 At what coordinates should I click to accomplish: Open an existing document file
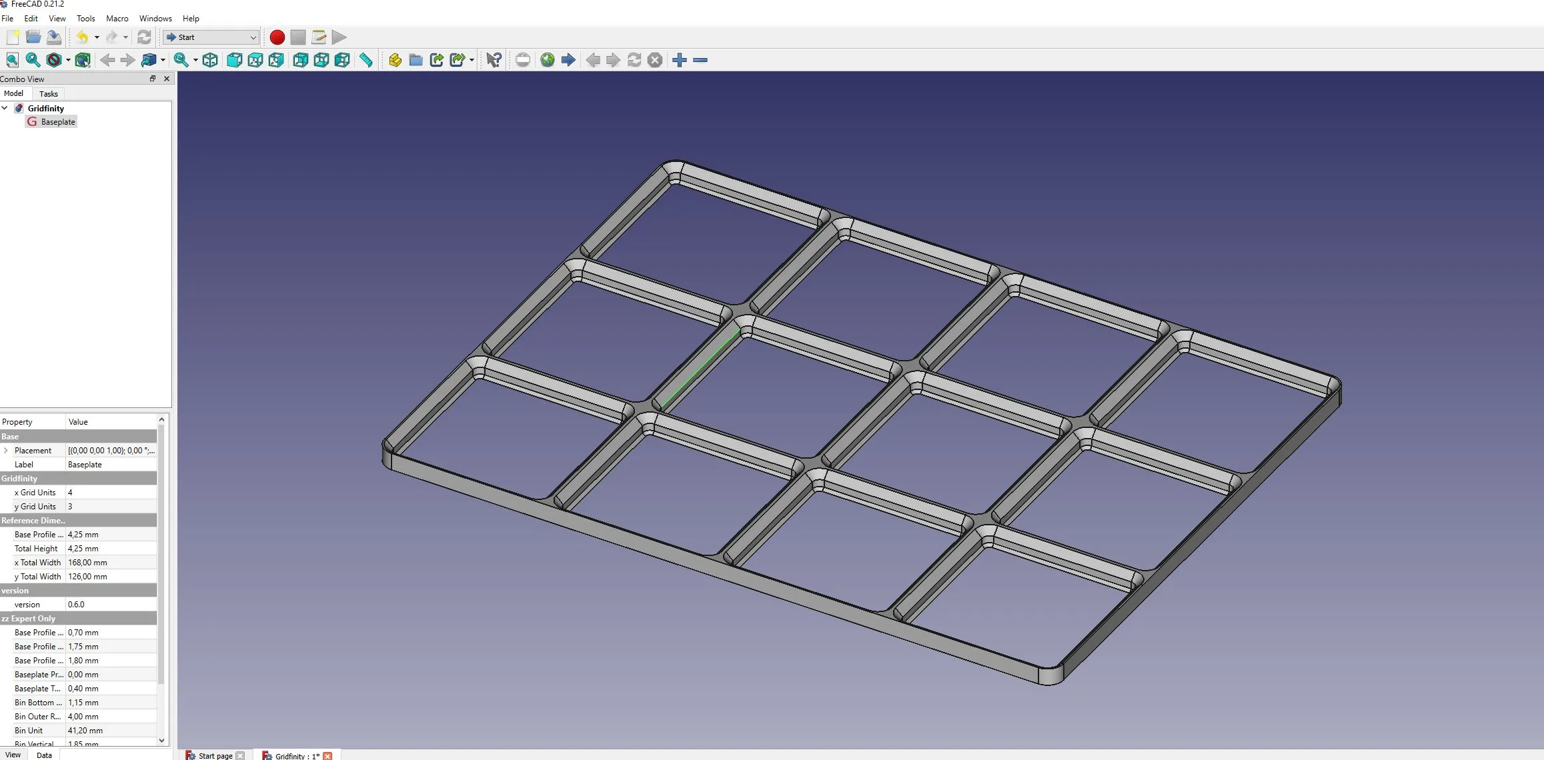33,37
